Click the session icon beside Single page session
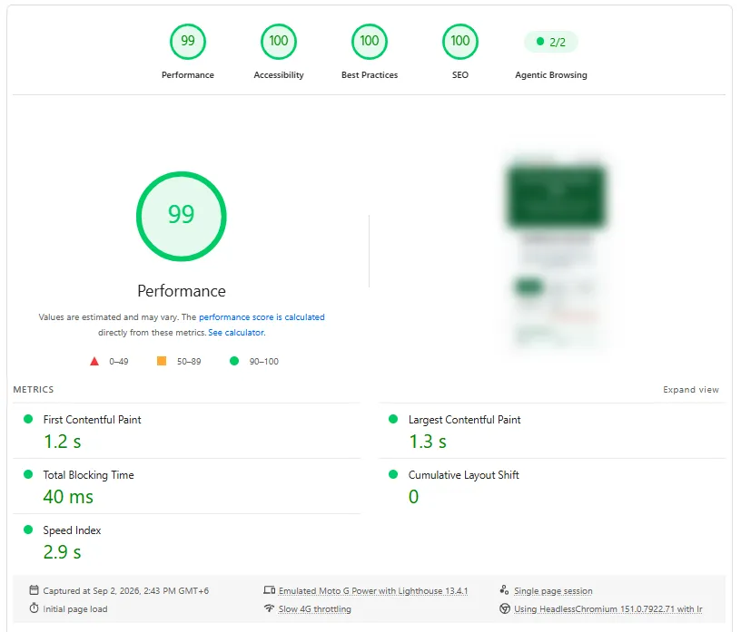The width and height of the screenshot is (741, 632). click(x=504, y=590)
